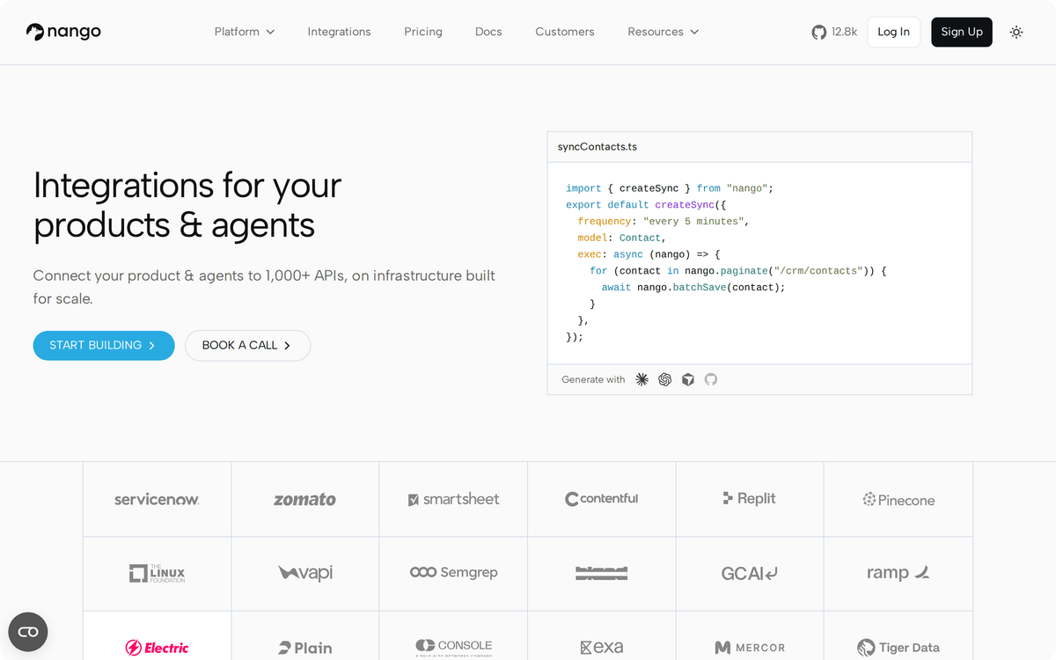Image resolution: width=1056 pixels, height=660 pixels.
Task: Click the Pinecone customer logo
Action: 898,500
